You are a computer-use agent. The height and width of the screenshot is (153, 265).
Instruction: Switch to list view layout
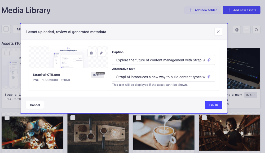[x=246, y=30]
